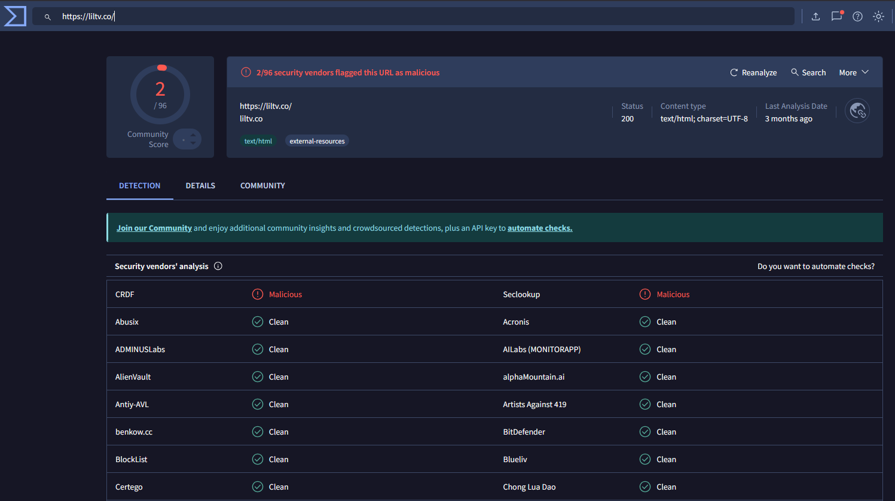The height and width of the screenshot is (501, 895).
Task: Downvote the community score arrow
Action: 193,143
